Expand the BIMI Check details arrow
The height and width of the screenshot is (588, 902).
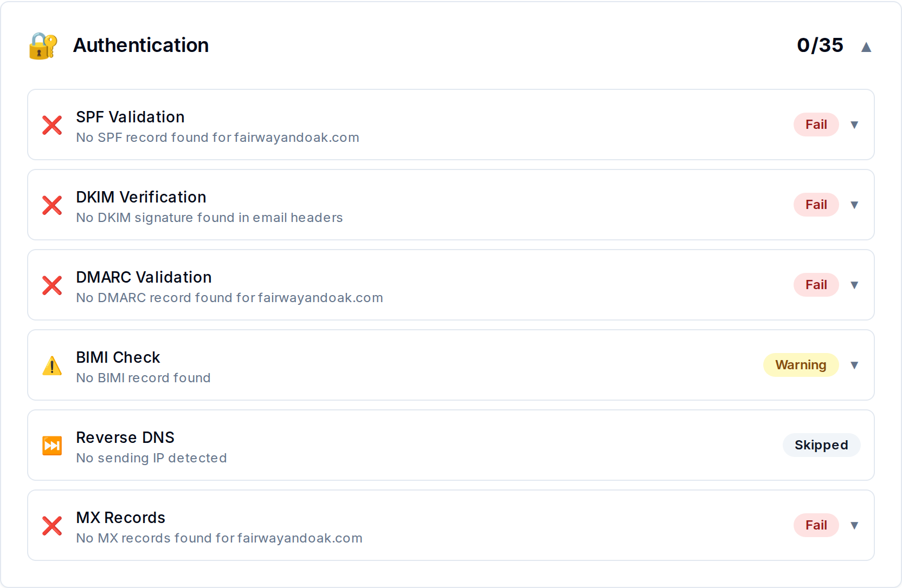tap(854, 365)
